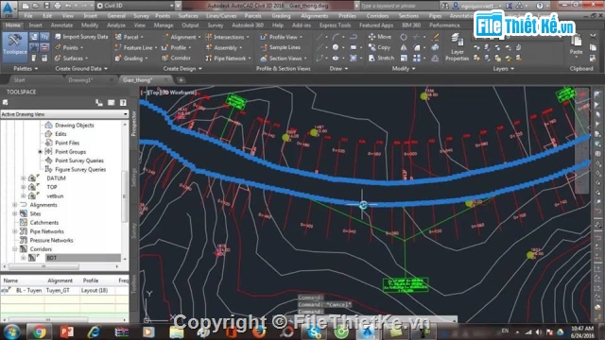Expand the Layers panel

pos(503,69)
